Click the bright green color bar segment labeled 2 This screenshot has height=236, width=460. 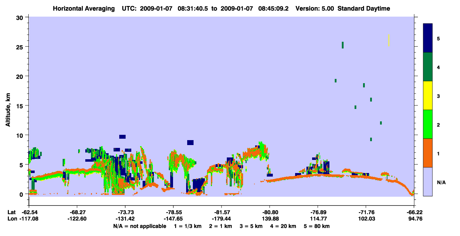(x=428, y=124)
